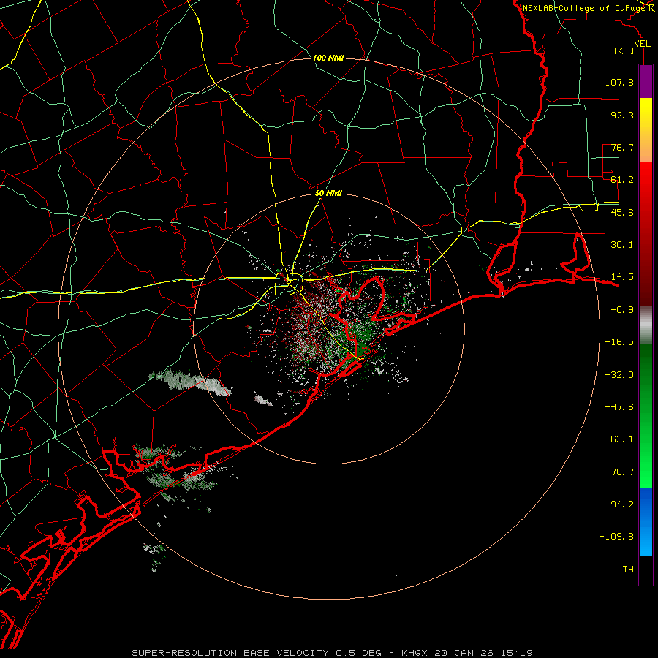Select the 61.2 scale label
The height and width of the screenshot is (658, 658).
[622, 180]
